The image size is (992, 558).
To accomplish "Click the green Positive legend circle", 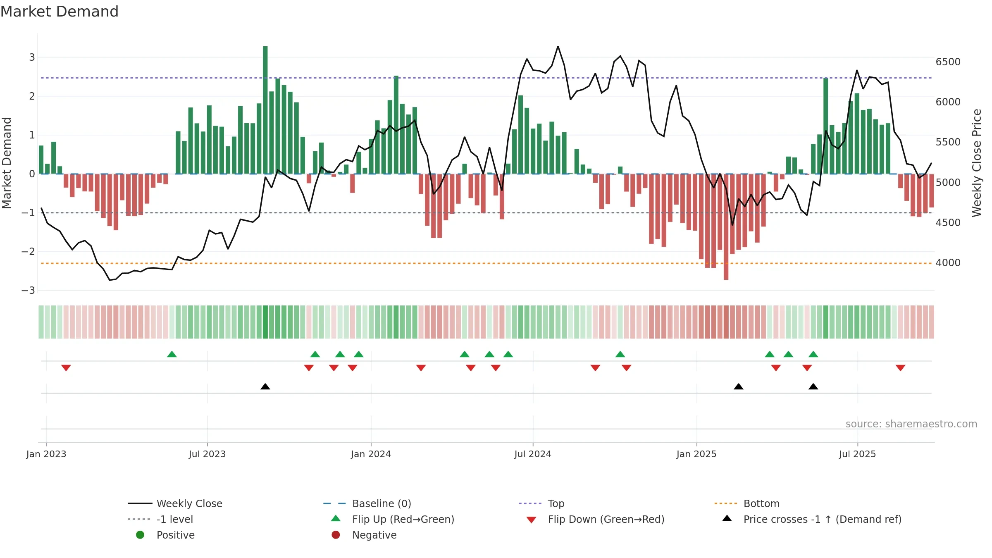I will pos(140,535).
